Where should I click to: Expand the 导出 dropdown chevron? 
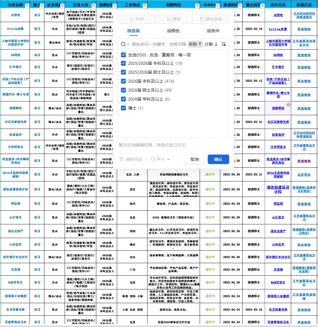pos(168,159)
